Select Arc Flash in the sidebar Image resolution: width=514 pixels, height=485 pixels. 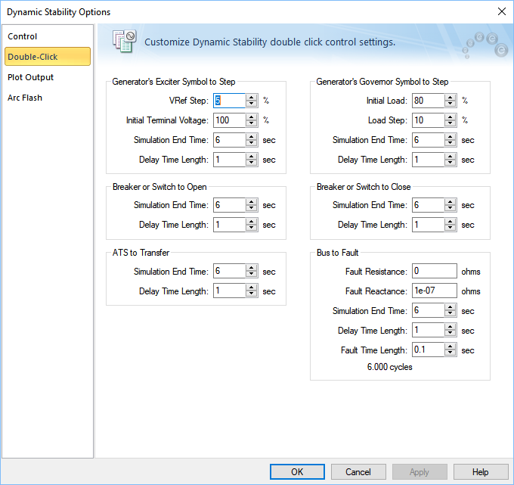(x=25, y=98)
